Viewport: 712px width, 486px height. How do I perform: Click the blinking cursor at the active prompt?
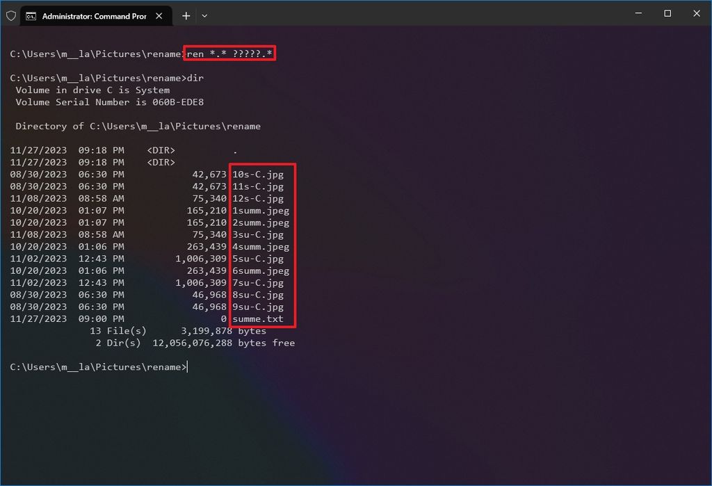click(186, 367)
